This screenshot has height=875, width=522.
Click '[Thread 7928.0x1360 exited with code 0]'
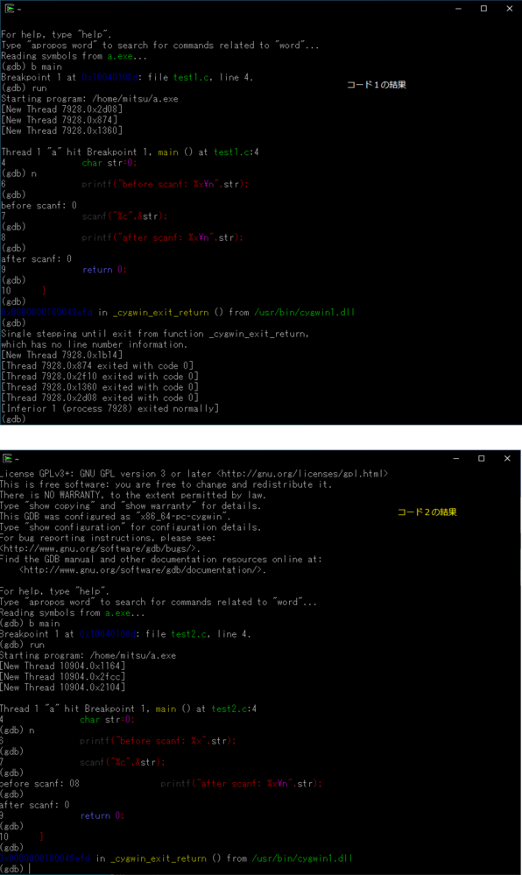pyautogui.click(x=99, y=387)
